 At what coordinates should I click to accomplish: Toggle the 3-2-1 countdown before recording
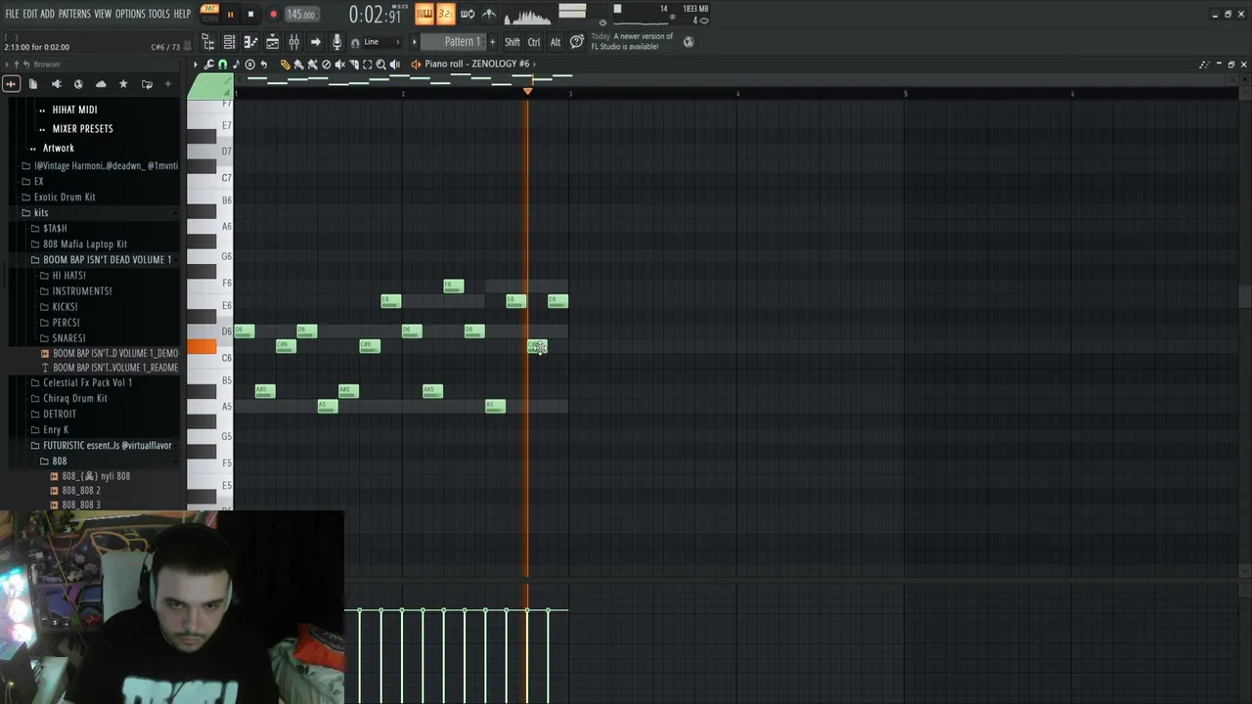445,14
